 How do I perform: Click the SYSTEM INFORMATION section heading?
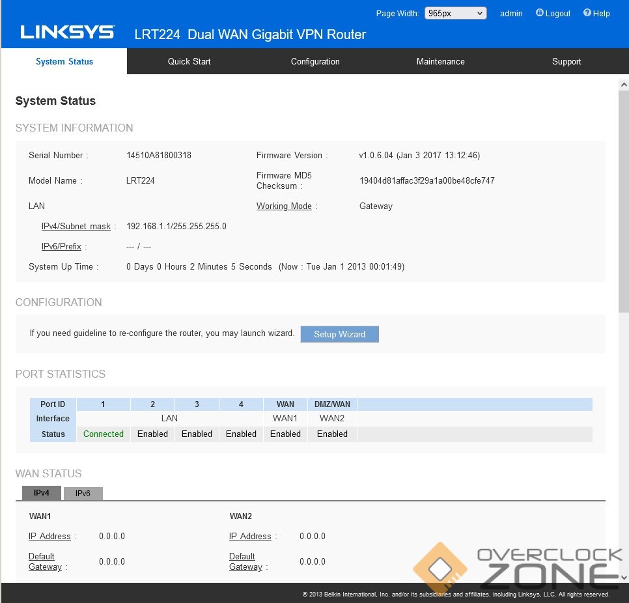[74, 128]
